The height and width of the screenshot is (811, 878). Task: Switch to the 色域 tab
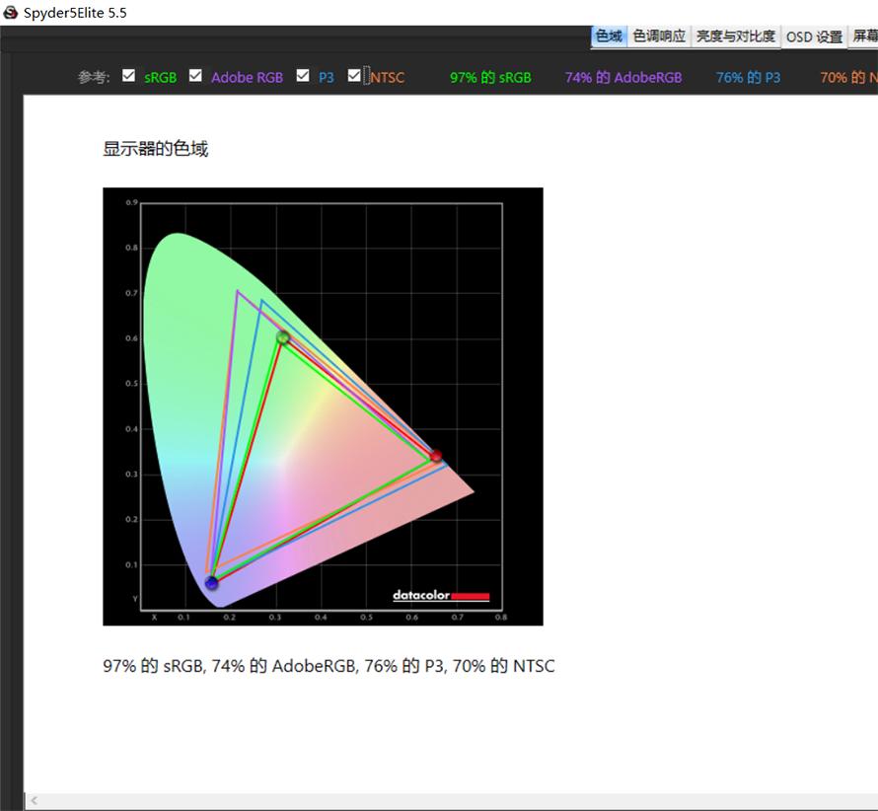pos(609,37)
